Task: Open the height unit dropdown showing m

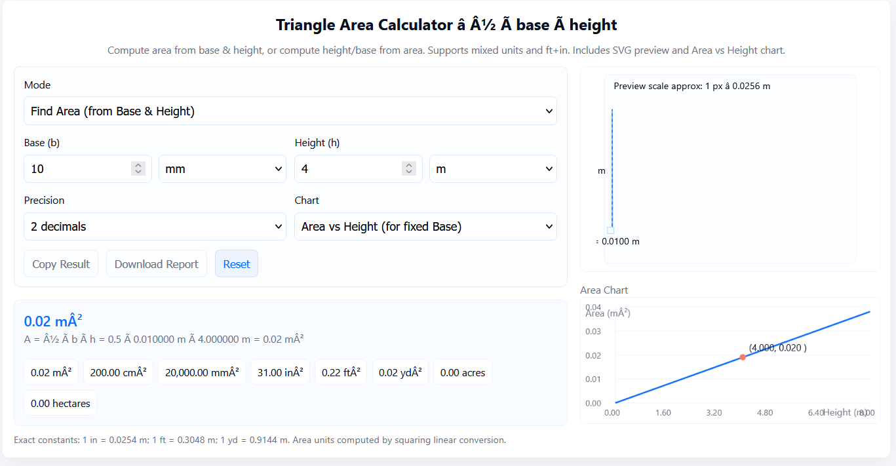Action: pyautogui.click(x=493, y=168)
